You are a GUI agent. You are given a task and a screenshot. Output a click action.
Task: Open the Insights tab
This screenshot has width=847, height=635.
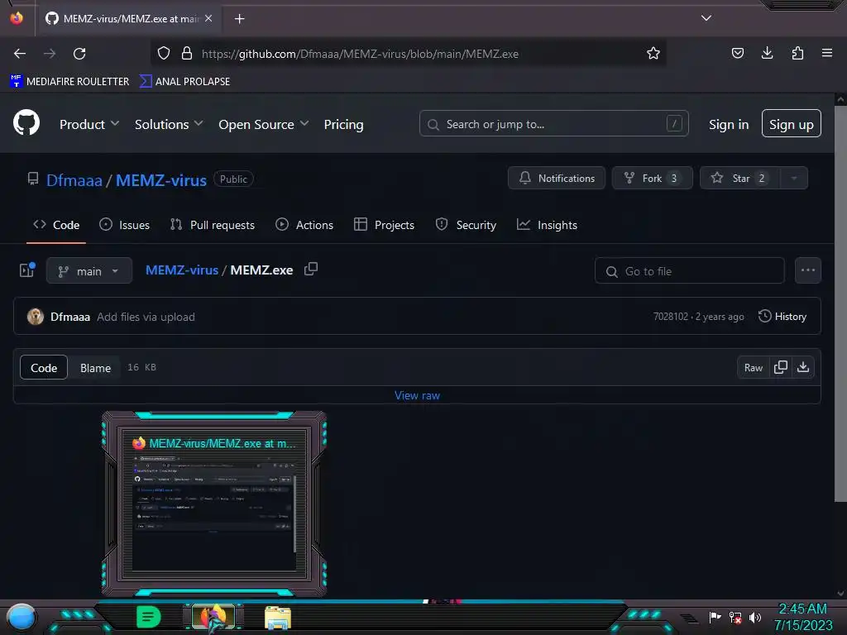548,225
